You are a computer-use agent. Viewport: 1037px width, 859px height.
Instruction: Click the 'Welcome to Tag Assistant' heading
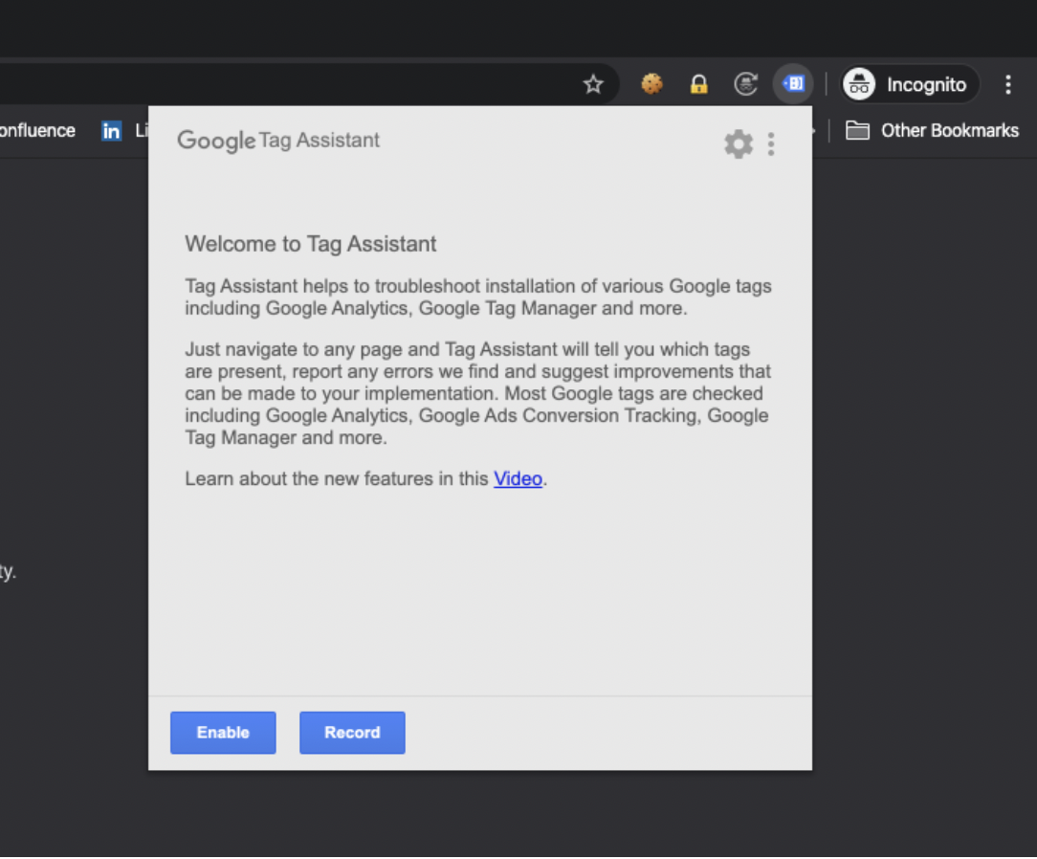pyautogui.click(x=310, y=244)
